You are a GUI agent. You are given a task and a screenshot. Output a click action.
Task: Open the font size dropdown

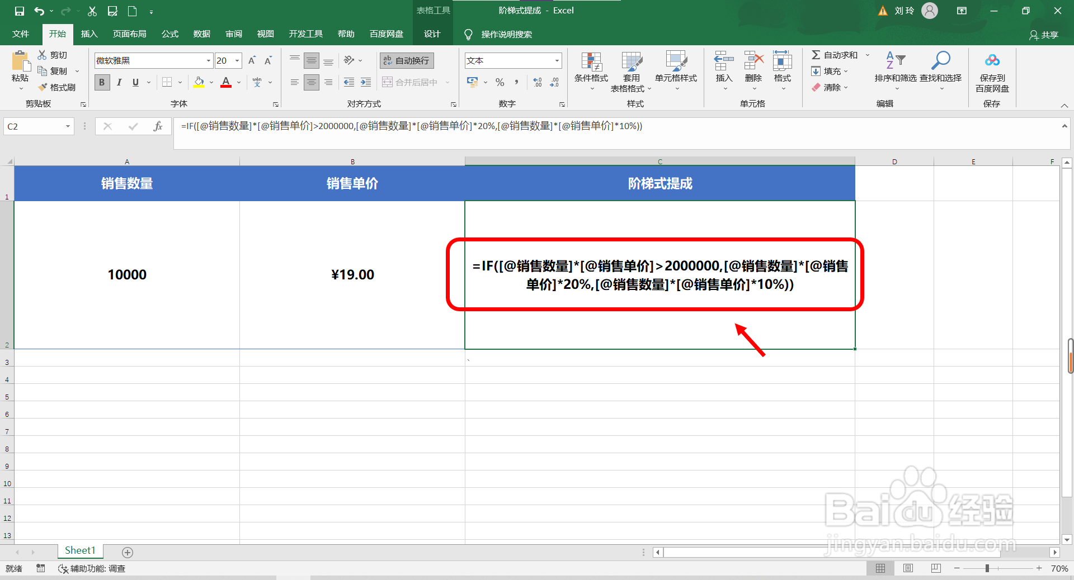(x=237, y=60)
